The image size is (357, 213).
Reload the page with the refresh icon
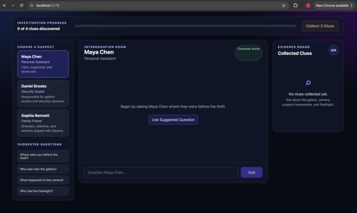21,5
